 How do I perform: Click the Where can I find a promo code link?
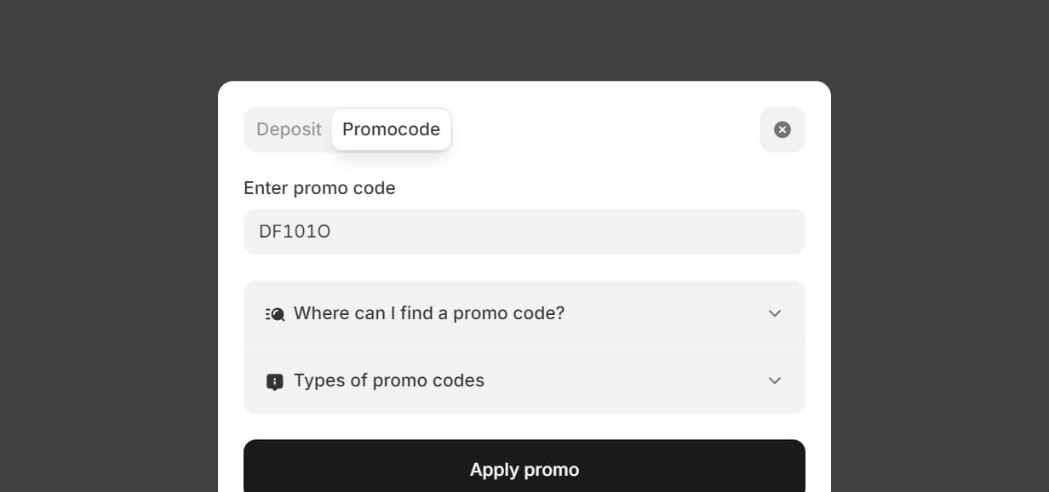coord(428,313)
